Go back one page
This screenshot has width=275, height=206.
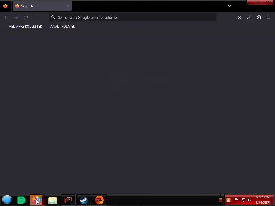point(6,17)
